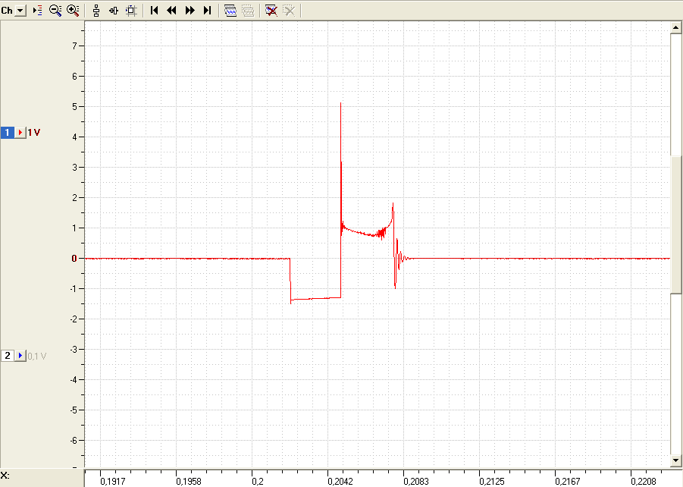This screenshot has width=683, height=487.
Task: Click the greyed-out cross icon
Action: coord(290,11)
